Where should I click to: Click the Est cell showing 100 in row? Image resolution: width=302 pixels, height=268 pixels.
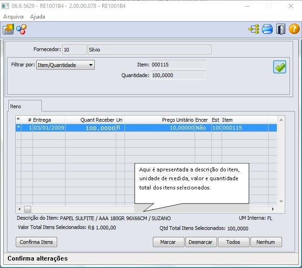pyautogui.click(x=217, y=128)
